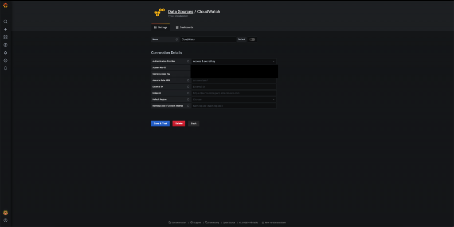This screenshot has width=454, height=227.
Task: Click the External ID input field
Action: (234, 87)
